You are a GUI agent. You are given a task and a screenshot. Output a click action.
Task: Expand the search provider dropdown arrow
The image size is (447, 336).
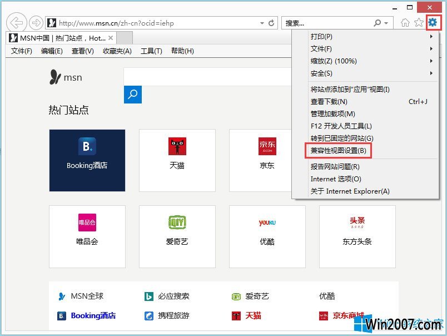(x=386, y=23)
